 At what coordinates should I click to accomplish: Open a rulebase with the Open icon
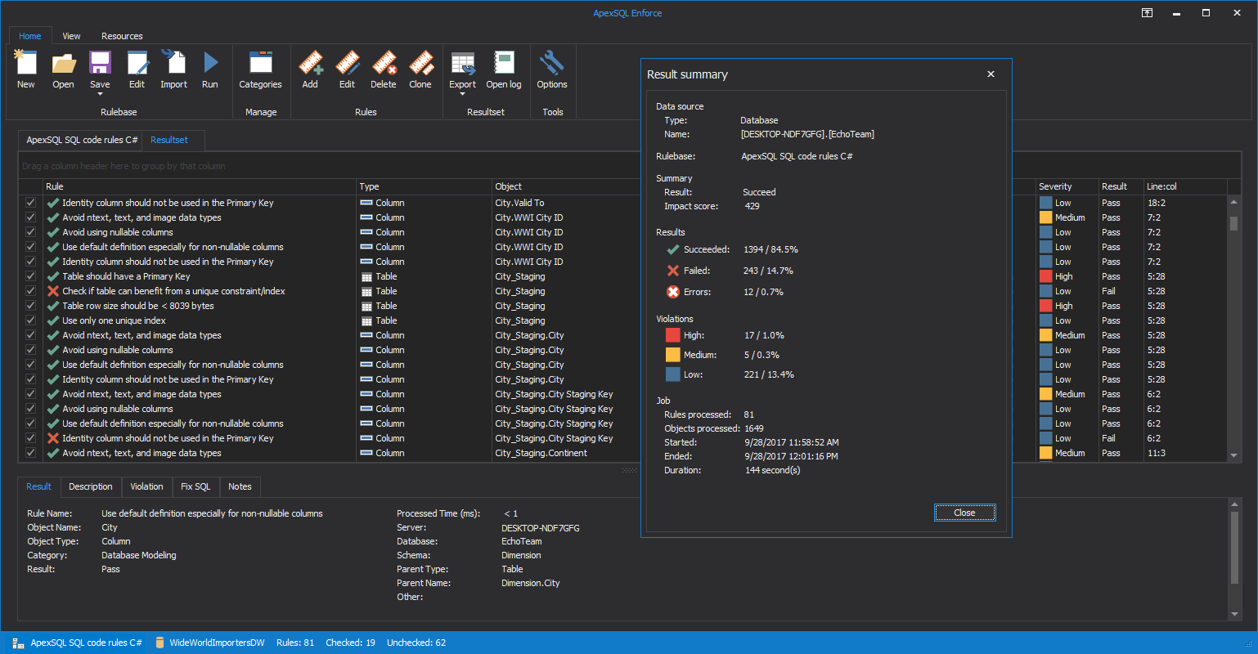coord(63,63)
